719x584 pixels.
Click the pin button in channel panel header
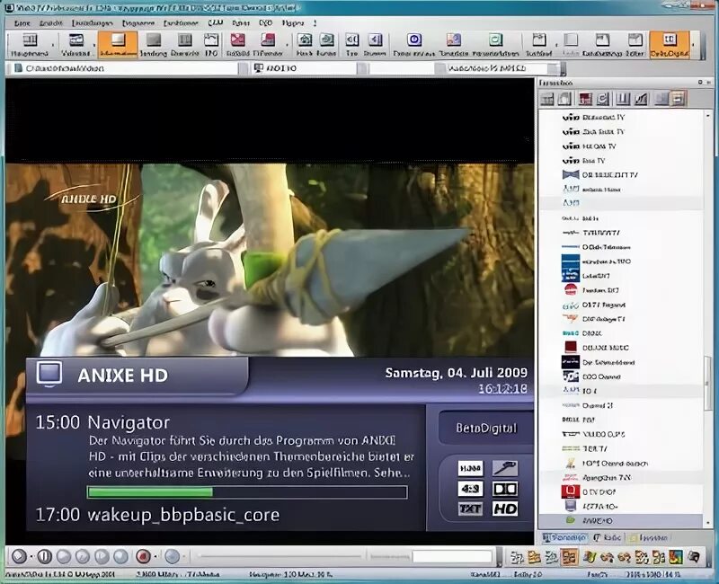700,83
